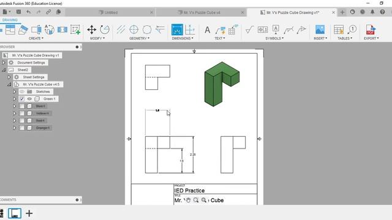Select the Balloon tool
392x220 pixels.
(352, 29)
